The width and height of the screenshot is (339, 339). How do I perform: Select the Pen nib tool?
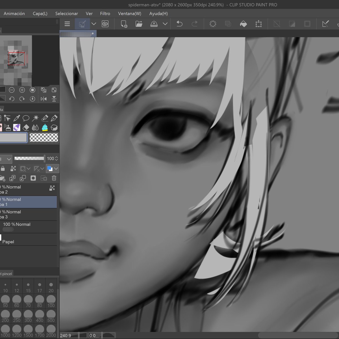(54, 118)
